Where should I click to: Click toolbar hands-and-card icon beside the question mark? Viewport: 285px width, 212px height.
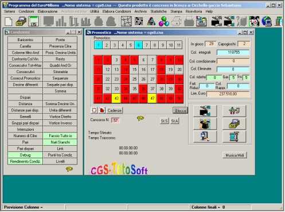click(x=229, y=21)
